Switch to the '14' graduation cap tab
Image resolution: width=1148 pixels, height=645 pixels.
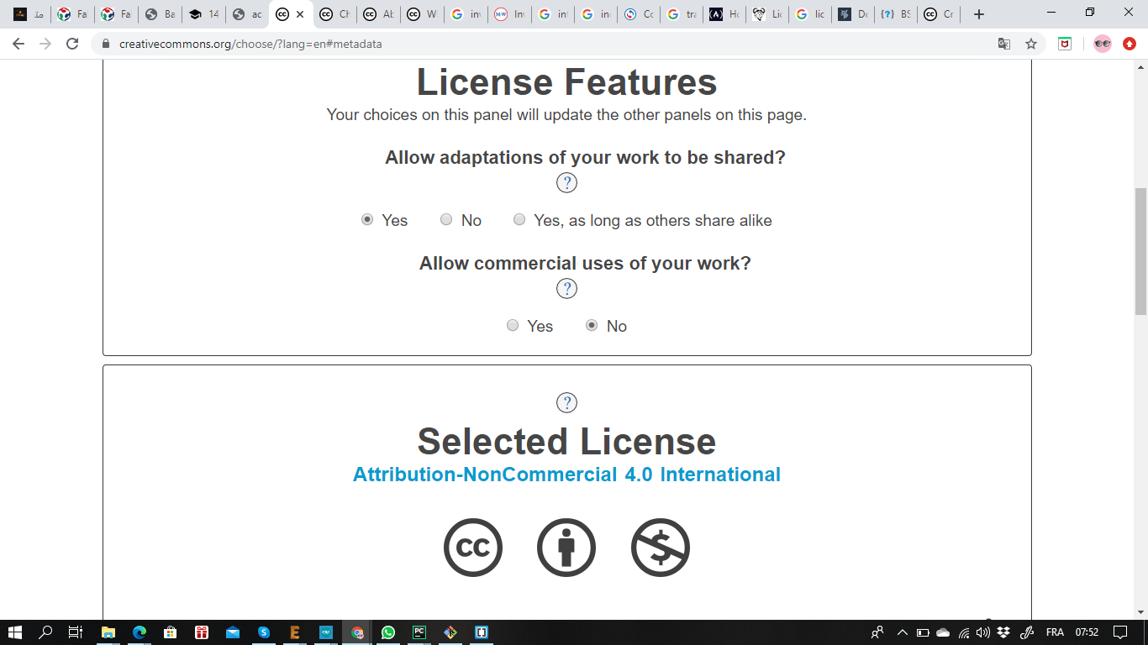click(203, 14)
